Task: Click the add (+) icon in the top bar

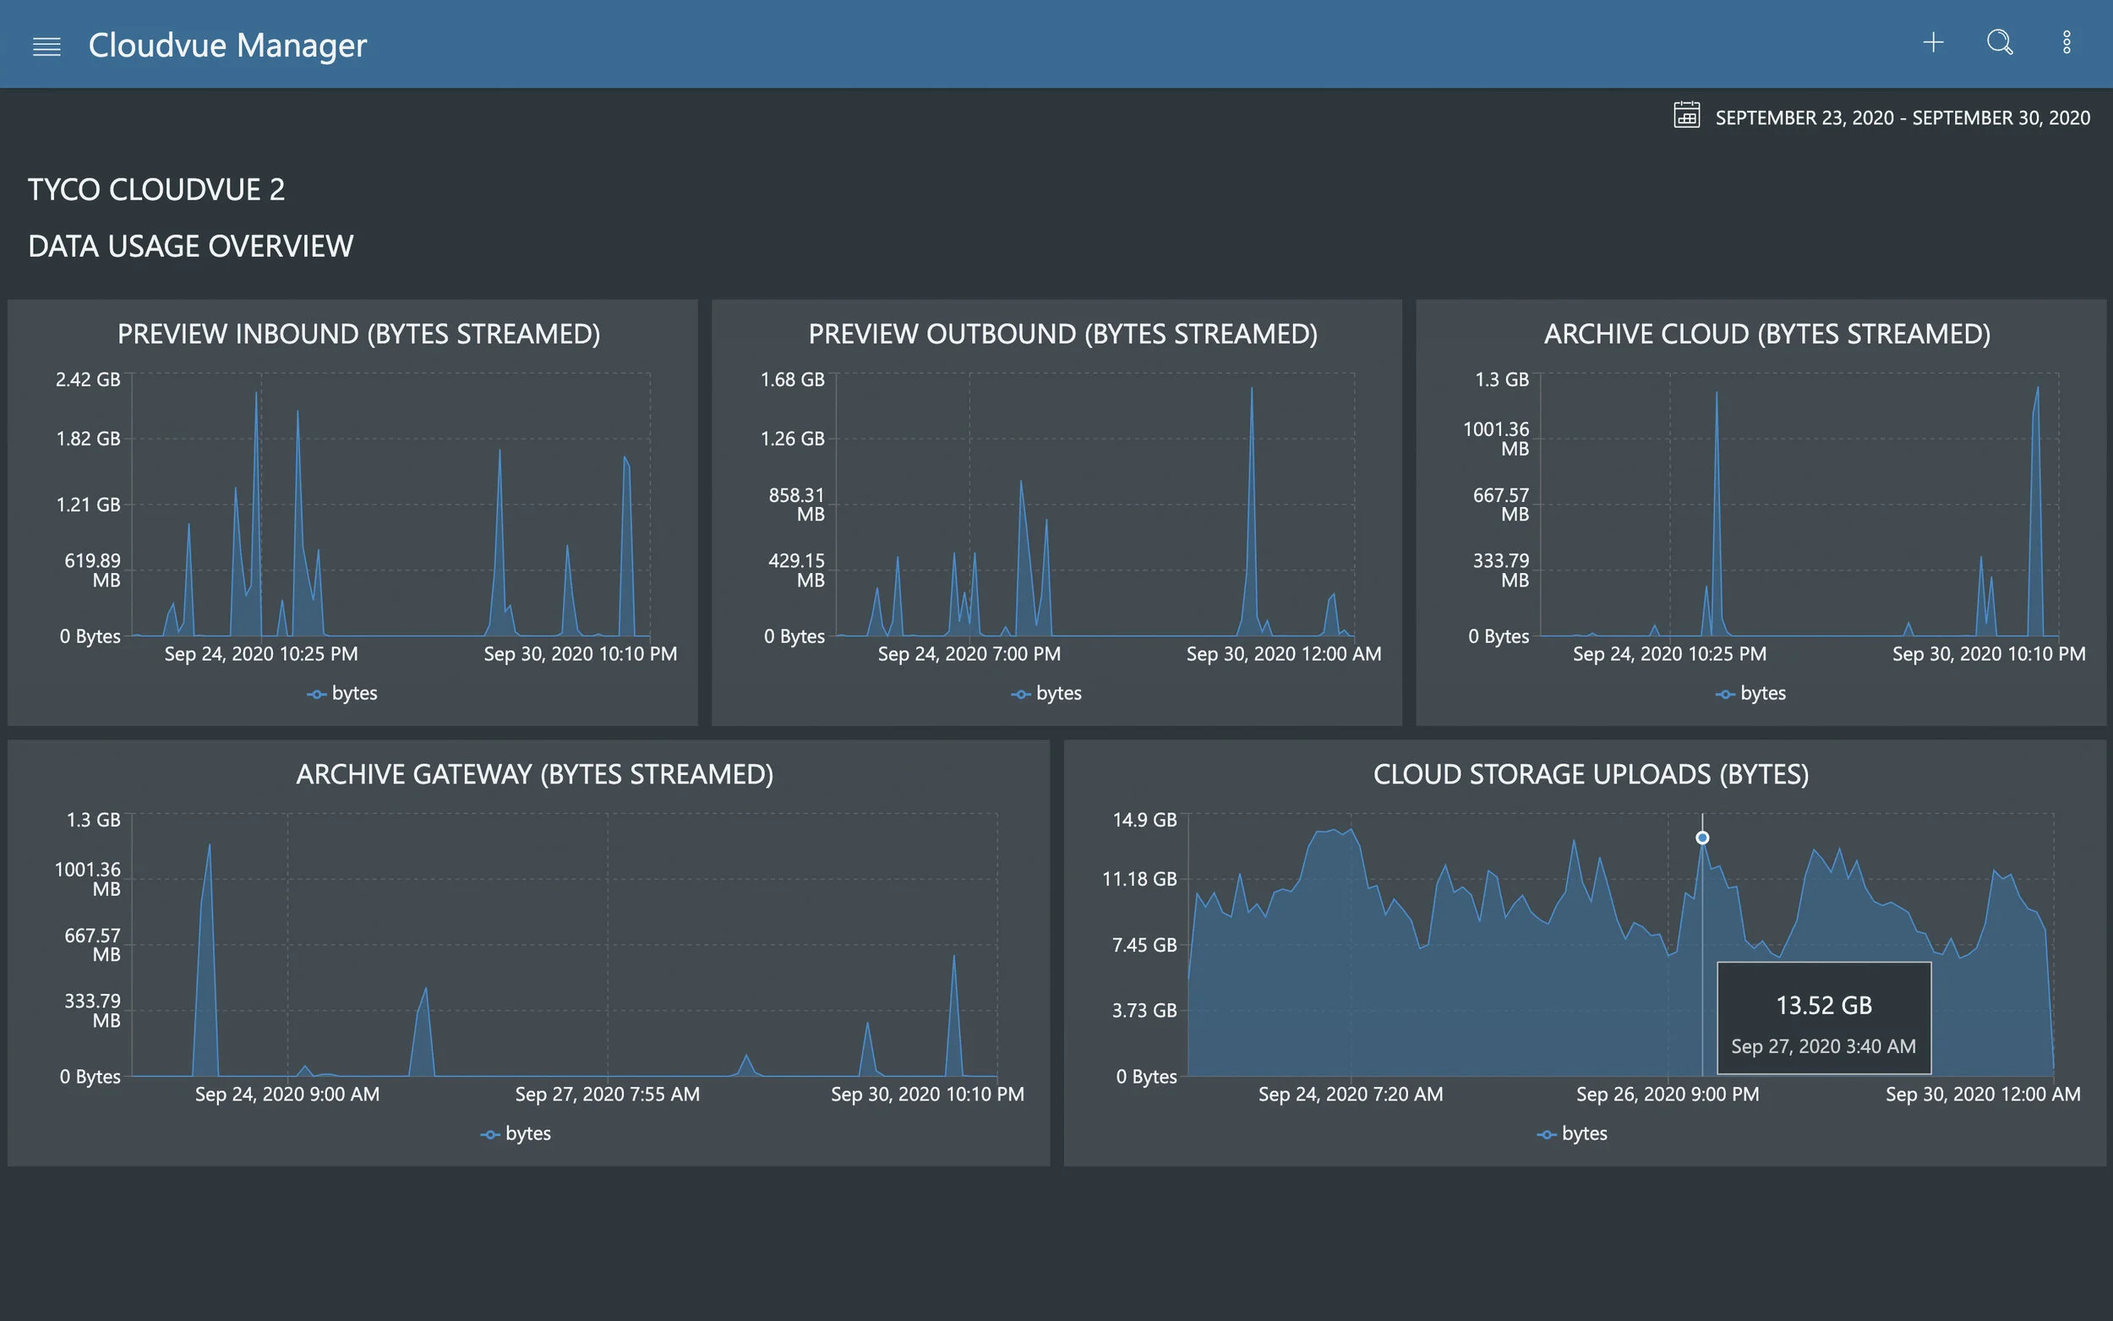Action: tap(1933, 42)
